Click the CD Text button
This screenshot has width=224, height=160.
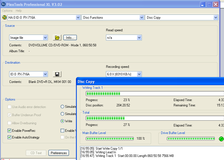pyautogui.click(x=36, y=153)
